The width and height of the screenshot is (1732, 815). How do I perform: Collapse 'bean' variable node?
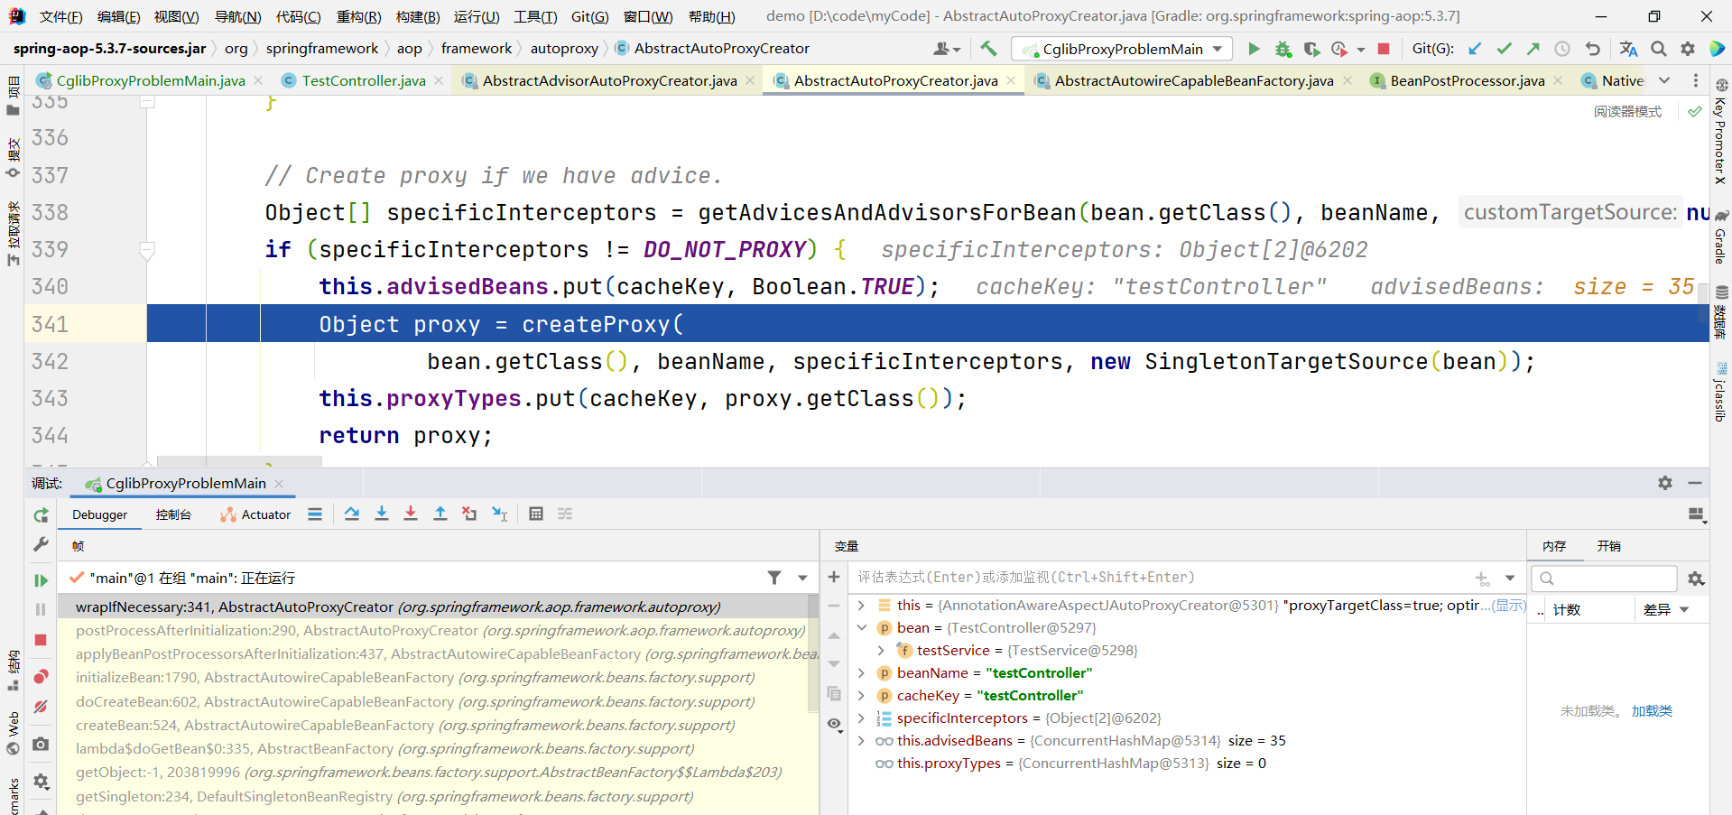pyautogui.click(x=861, y=627)
